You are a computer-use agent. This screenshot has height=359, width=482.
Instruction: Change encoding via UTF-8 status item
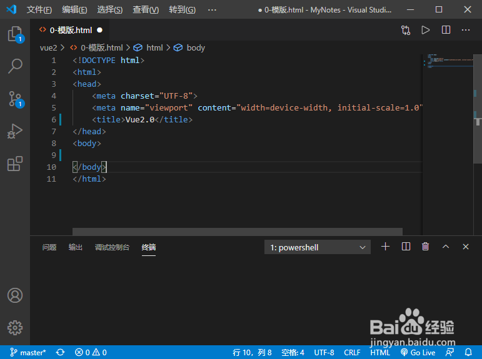(x=324, y=352)
